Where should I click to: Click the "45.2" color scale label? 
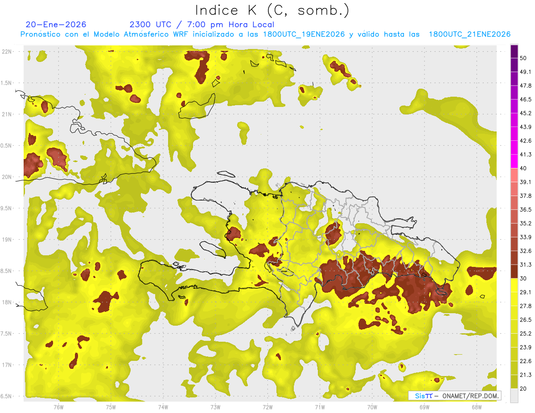coord(525,113)
